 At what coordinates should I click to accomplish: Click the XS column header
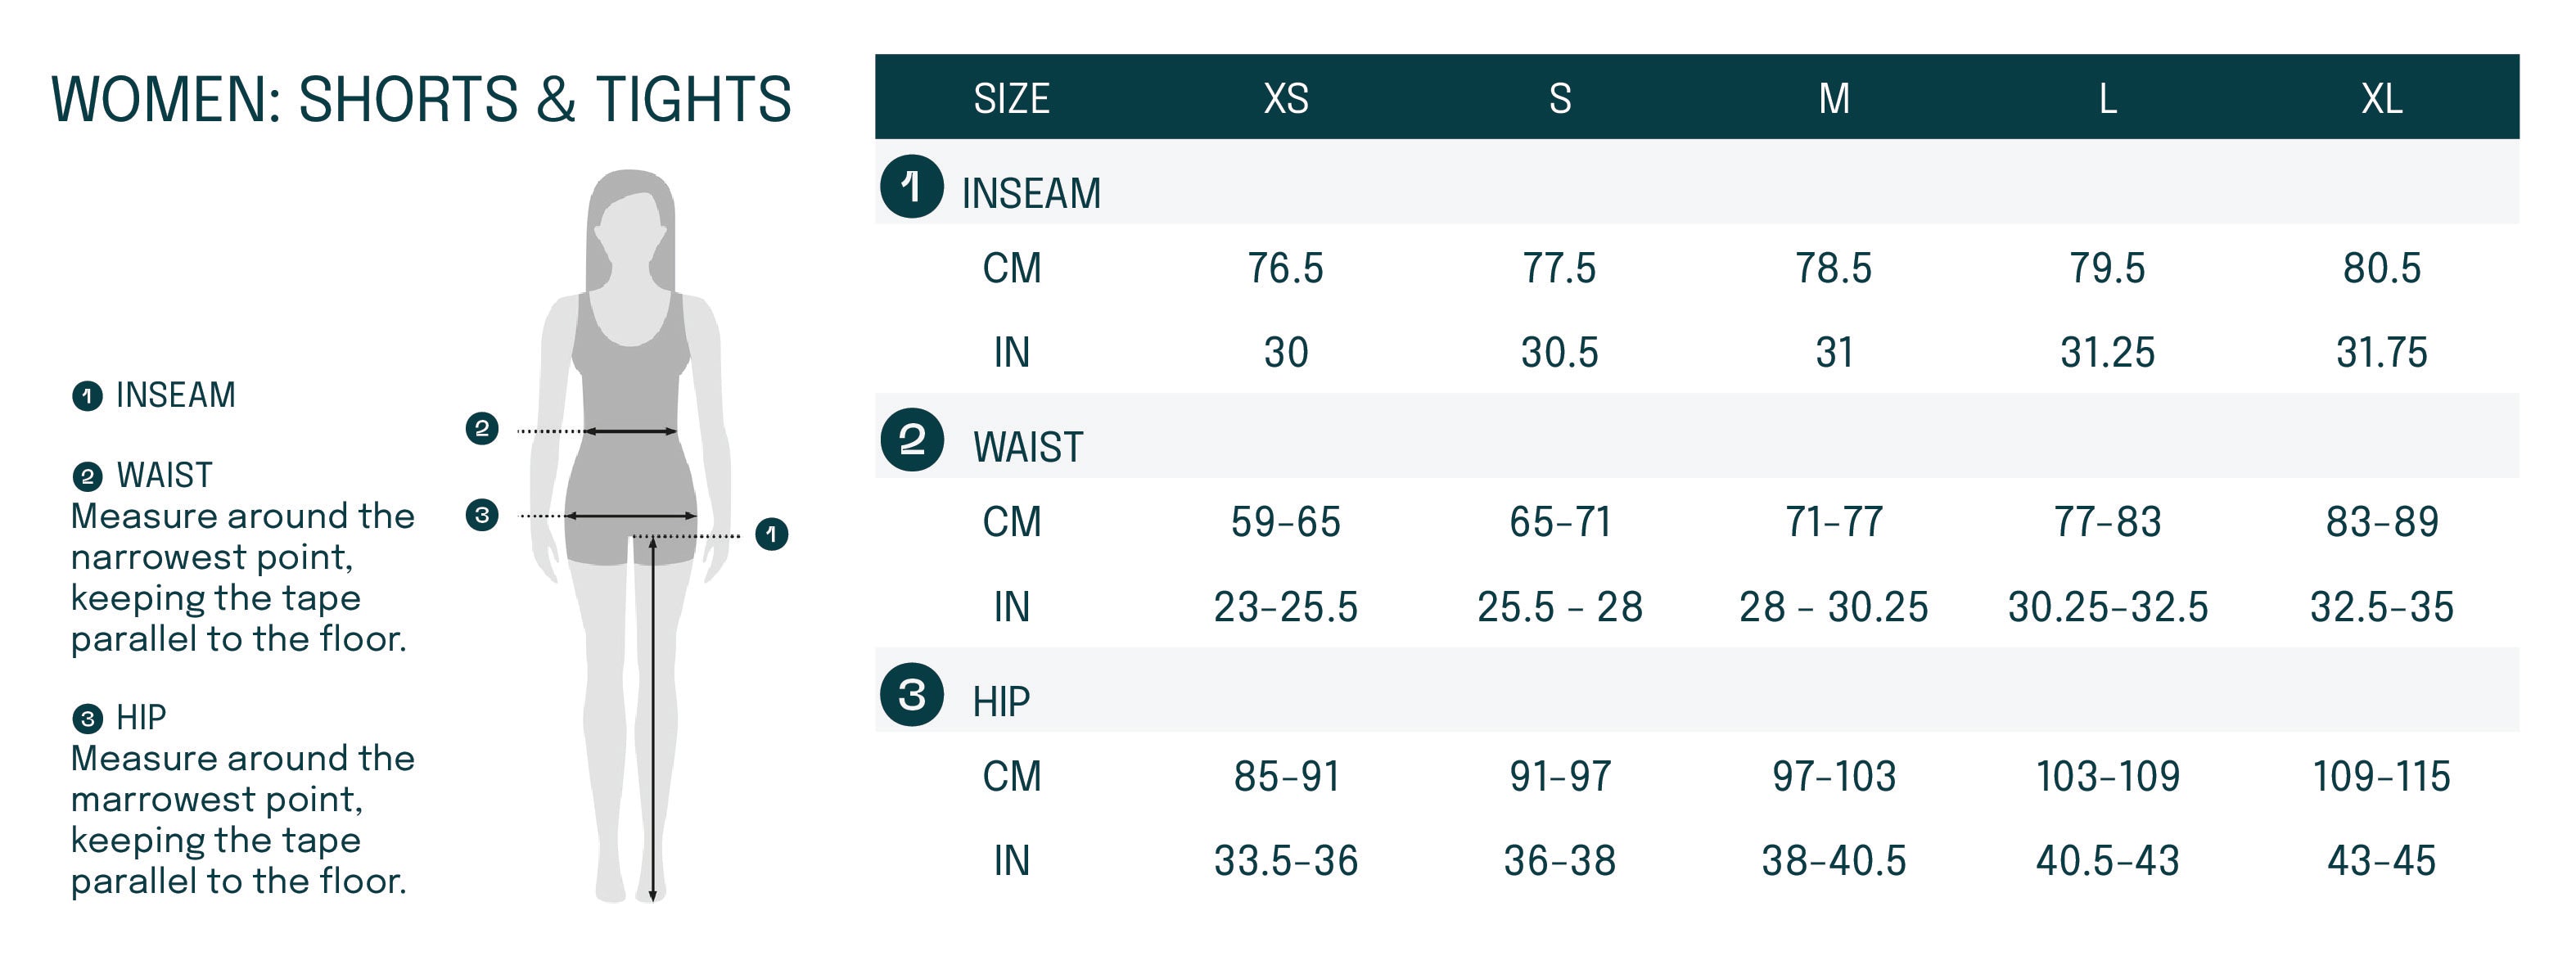pos(1285,98)
